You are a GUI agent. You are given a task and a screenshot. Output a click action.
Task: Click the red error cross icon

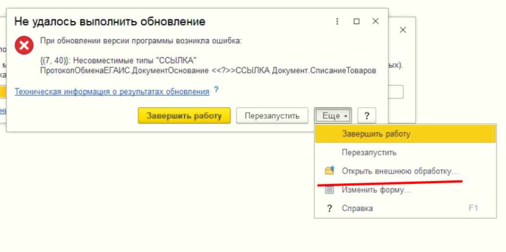pyautogui.click(x=24, y=46)
